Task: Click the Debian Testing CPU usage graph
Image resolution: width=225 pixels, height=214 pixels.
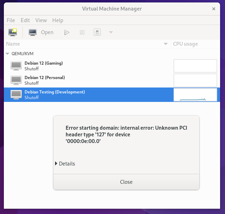Action: pyautogui.click(x=195, y=95)
